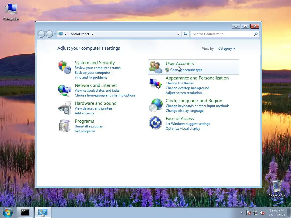291x218 pixels.
Task: Open Appearance and Personalization heading
Action: 197,78
